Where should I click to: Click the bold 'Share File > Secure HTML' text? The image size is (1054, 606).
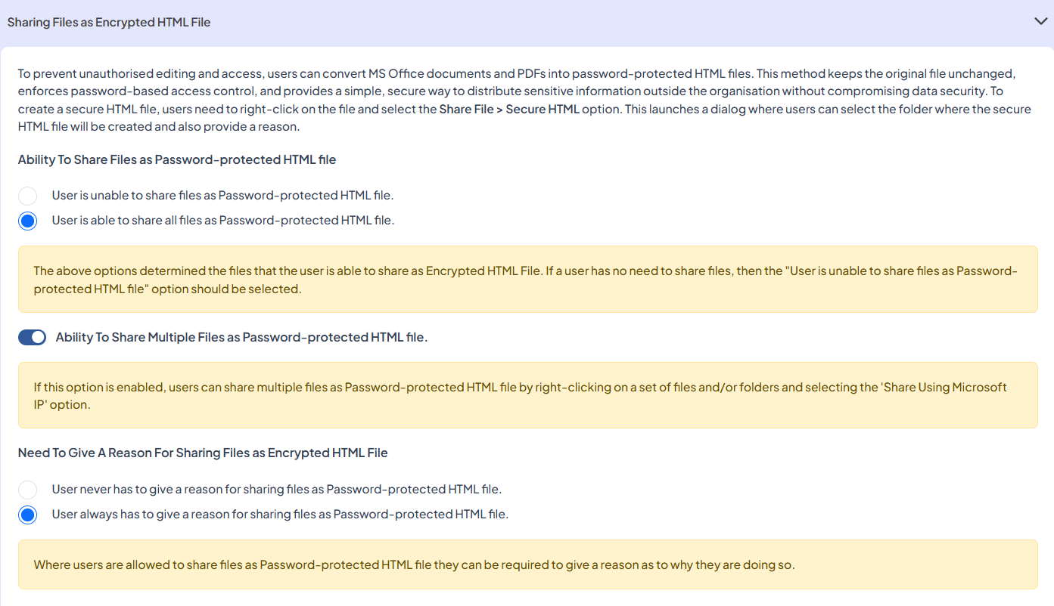tap(509, 110)
